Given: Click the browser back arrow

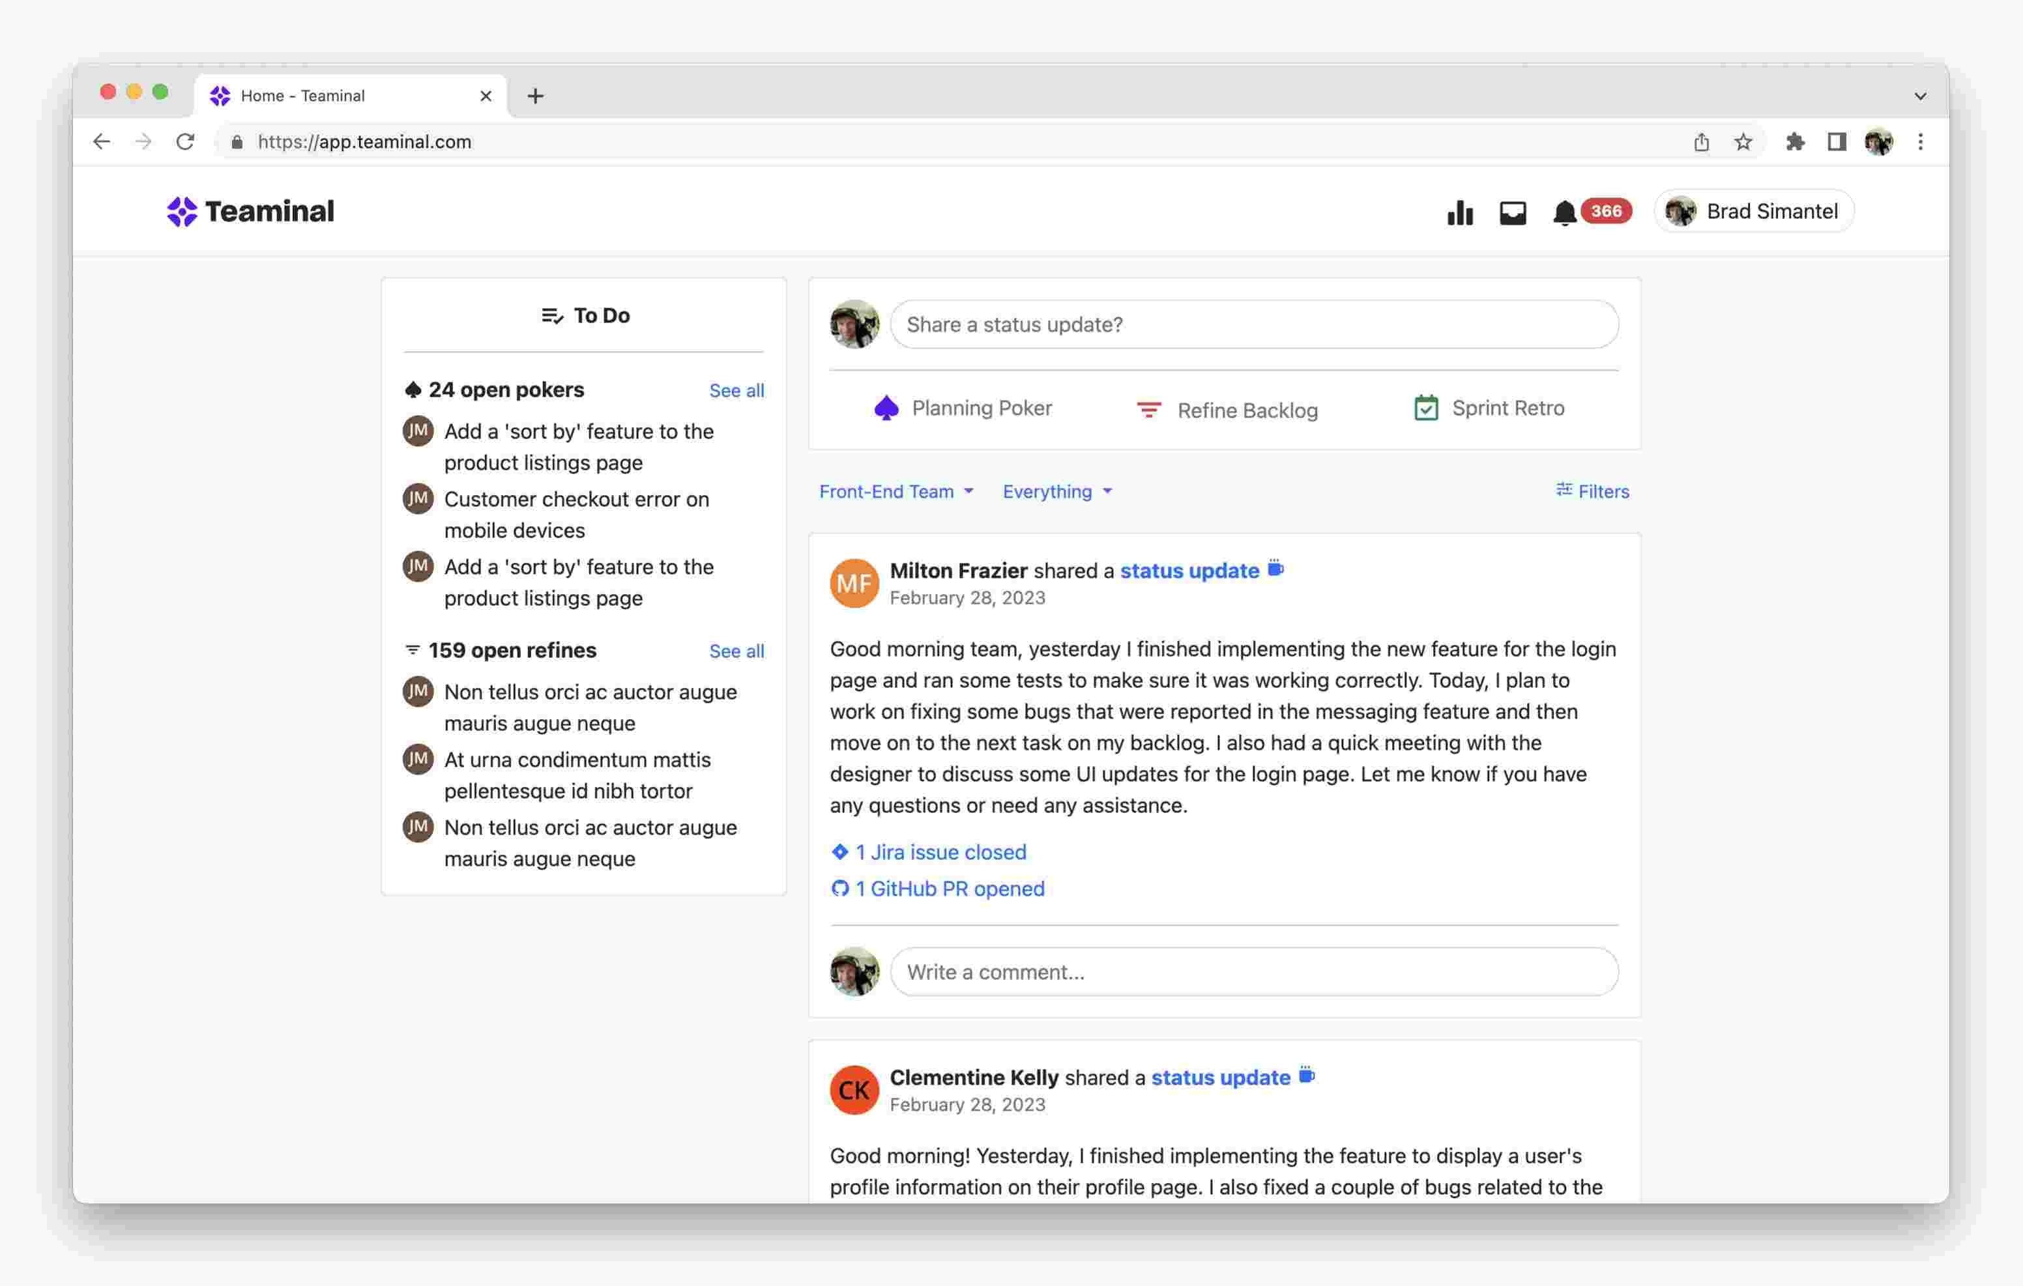Looking at the screenshot, I should [102, 142].
